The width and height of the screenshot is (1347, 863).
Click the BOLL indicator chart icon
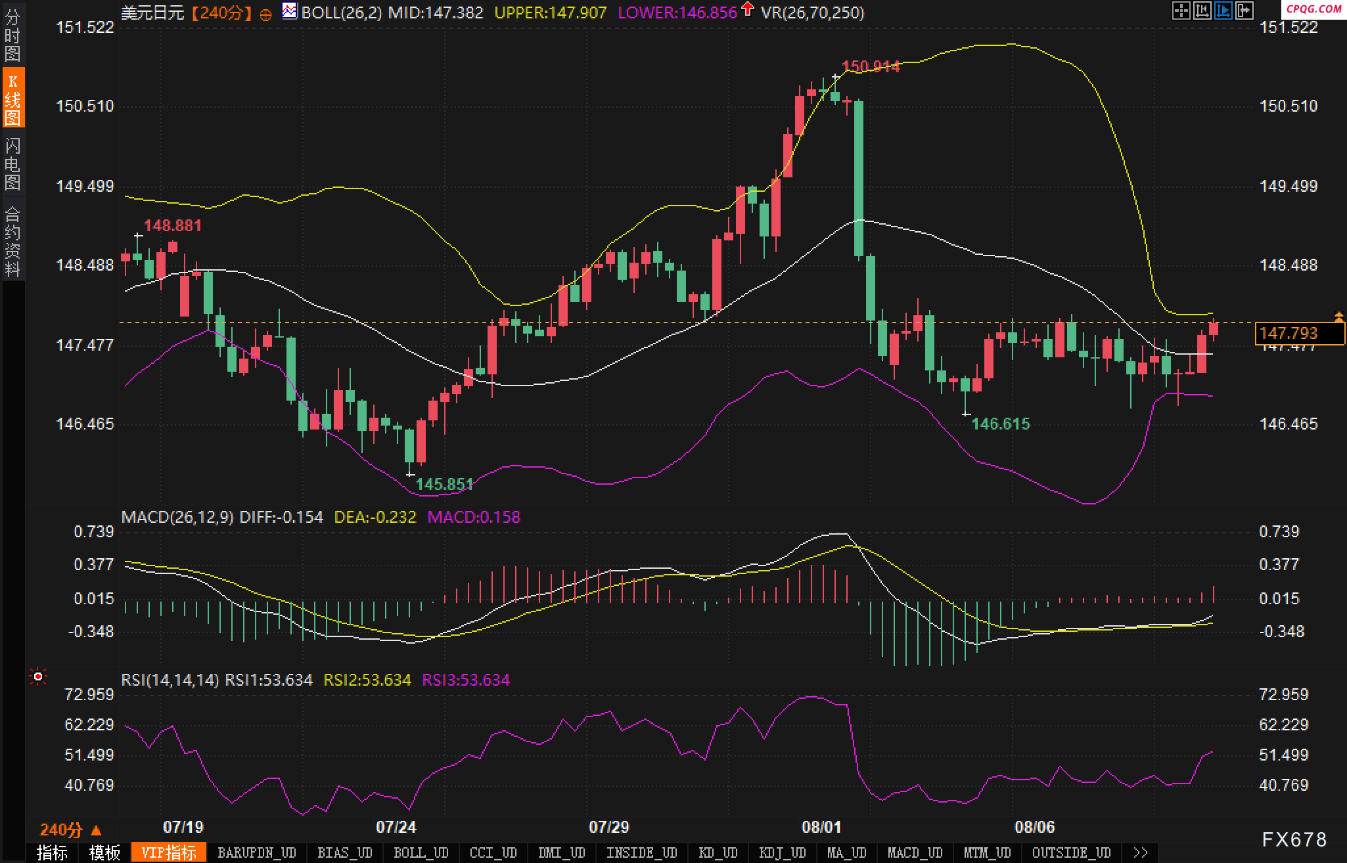(290, 11)
